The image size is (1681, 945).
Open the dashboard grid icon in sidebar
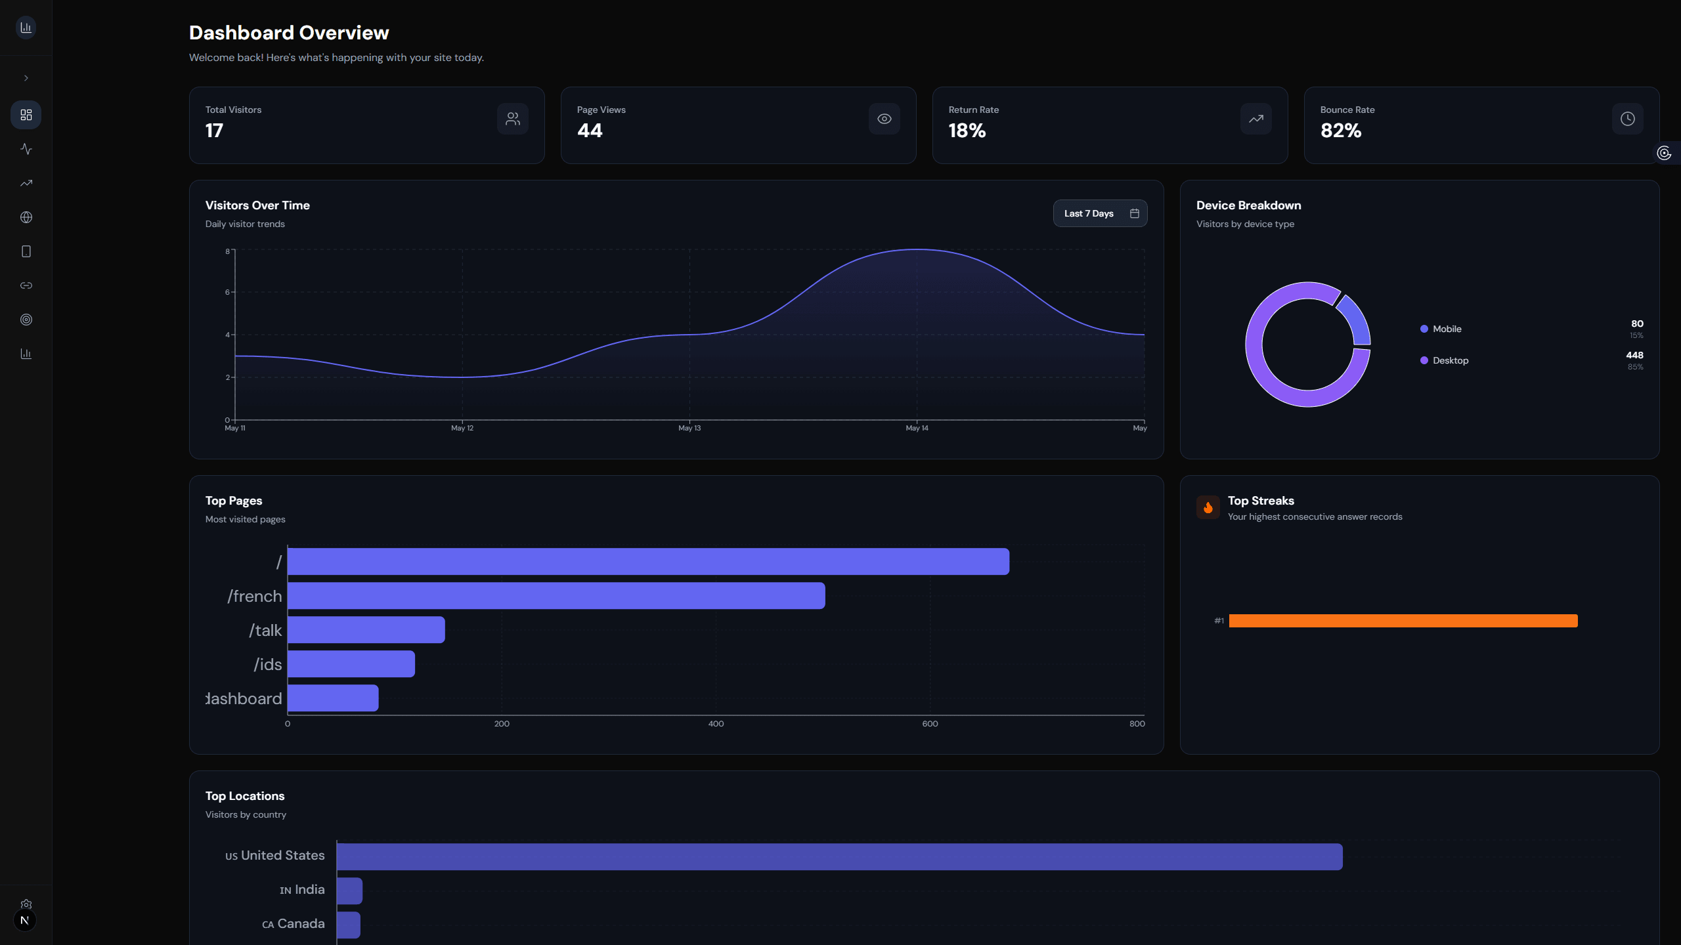[26, 115]
